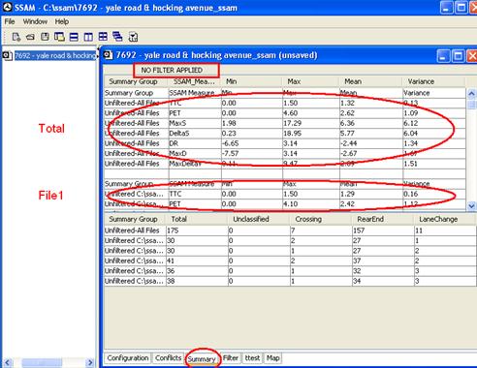Screen dimensions: 477x368
Task: Click the window-with-note toolbar icon
Action: click(x=59, y=37)
